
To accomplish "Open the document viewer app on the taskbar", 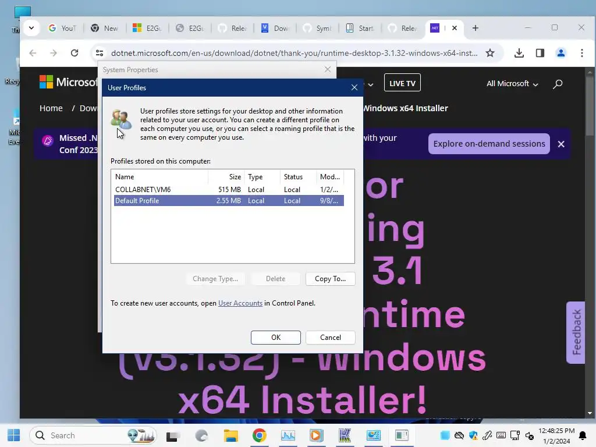I will (402, 435).
